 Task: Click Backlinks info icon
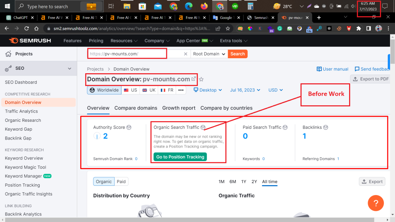(x=326, y=127)
